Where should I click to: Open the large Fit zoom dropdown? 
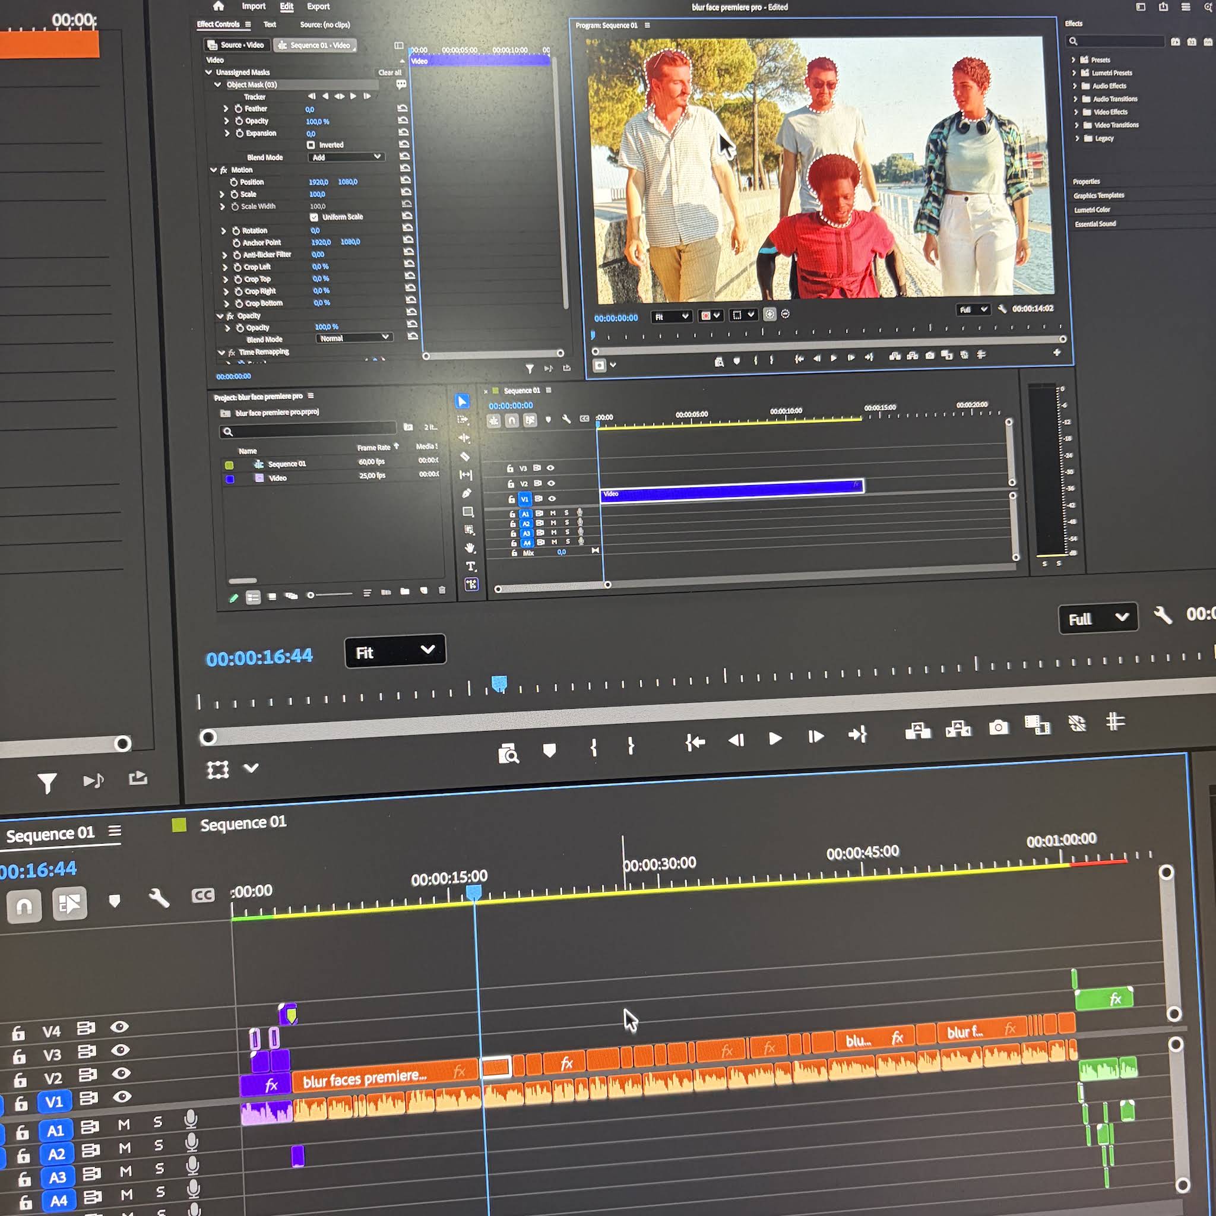pos(395,651)
